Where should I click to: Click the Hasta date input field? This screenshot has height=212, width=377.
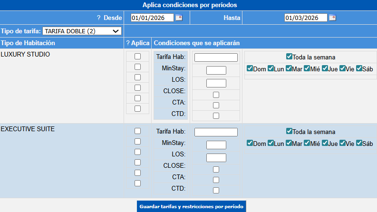(306, 18)
